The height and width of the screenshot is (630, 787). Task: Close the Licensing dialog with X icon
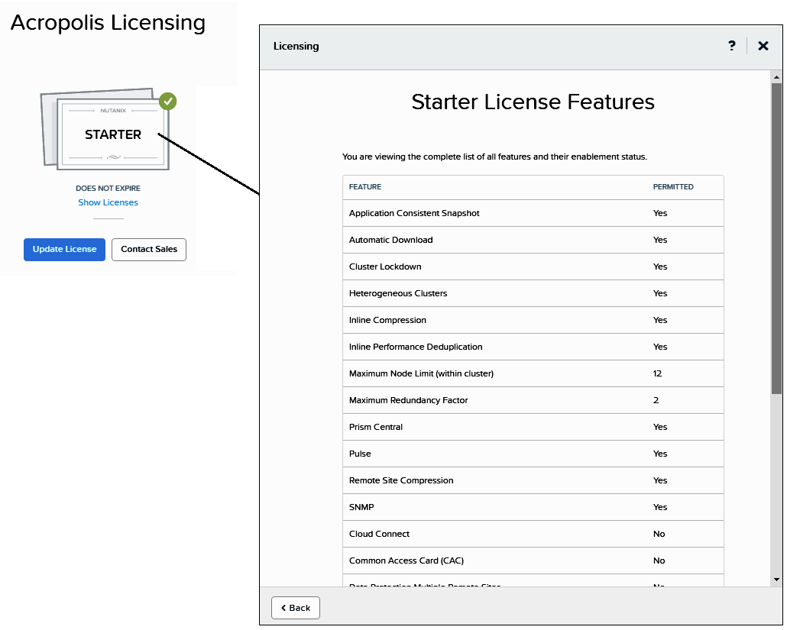(x=763, y=46)
